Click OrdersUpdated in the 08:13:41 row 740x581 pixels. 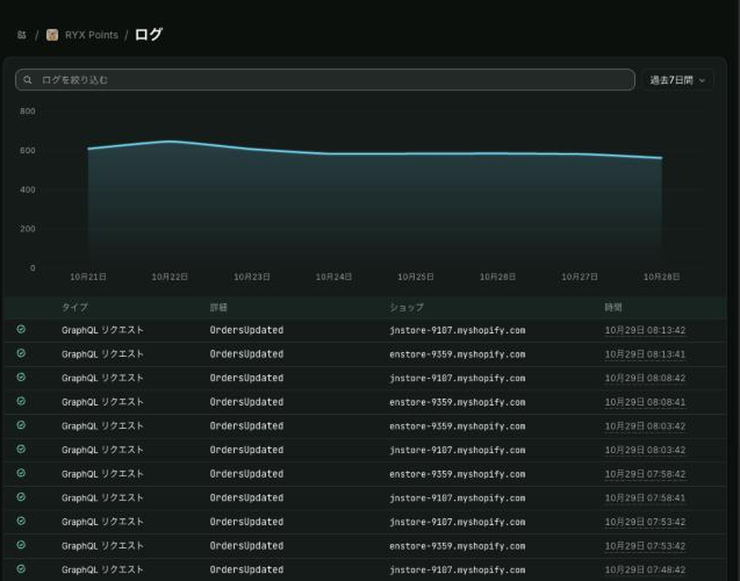click(247, 354)
